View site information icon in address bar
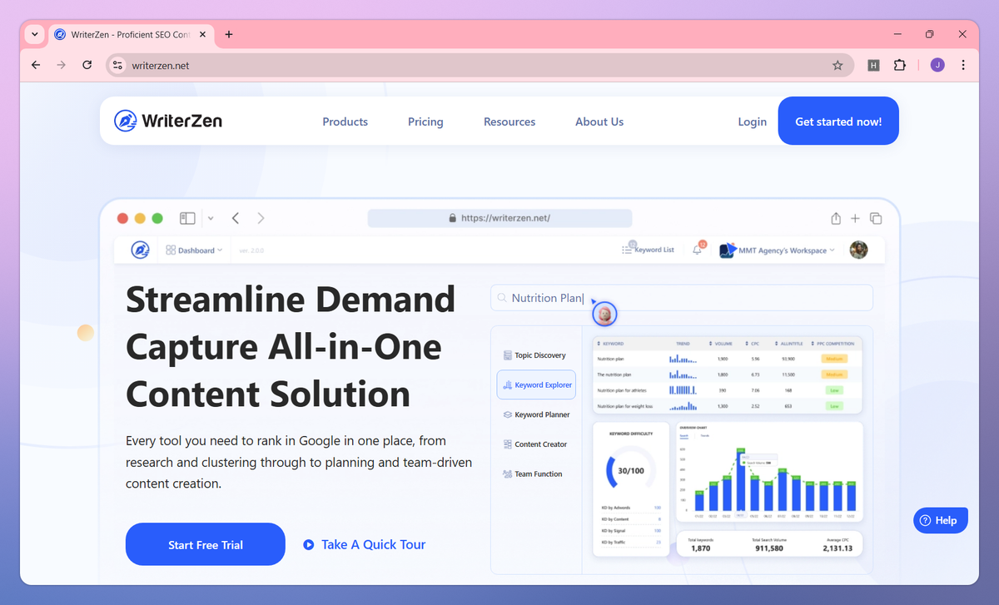Image resolution: width=999 pixels, height=605 pixels. (117, 65)
